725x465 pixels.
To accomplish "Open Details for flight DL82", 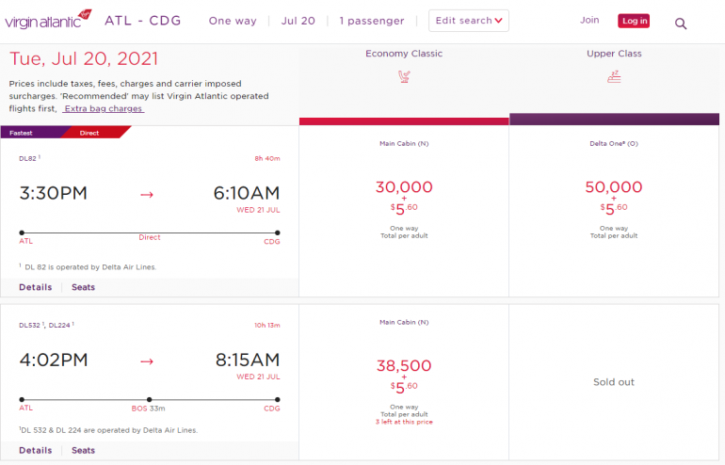I will point(36,287).
